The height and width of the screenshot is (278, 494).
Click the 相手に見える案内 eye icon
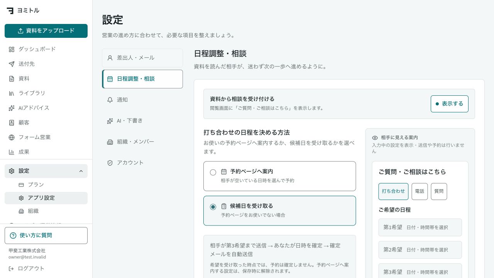pos(375,138)
